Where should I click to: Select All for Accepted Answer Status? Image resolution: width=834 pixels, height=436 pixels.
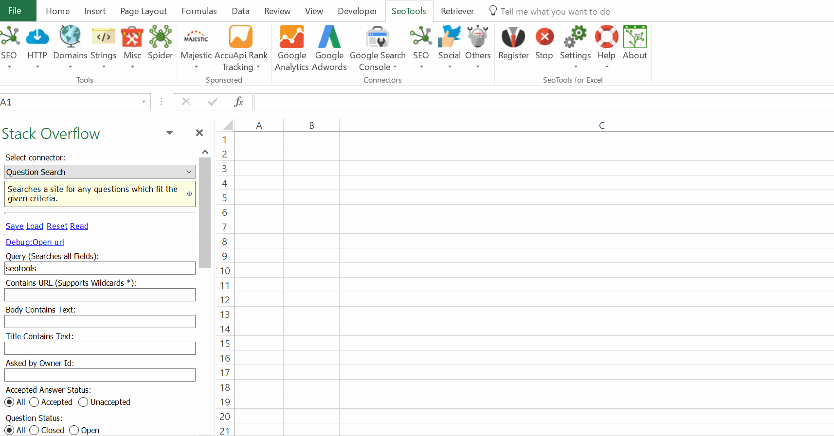pos(9,402)
